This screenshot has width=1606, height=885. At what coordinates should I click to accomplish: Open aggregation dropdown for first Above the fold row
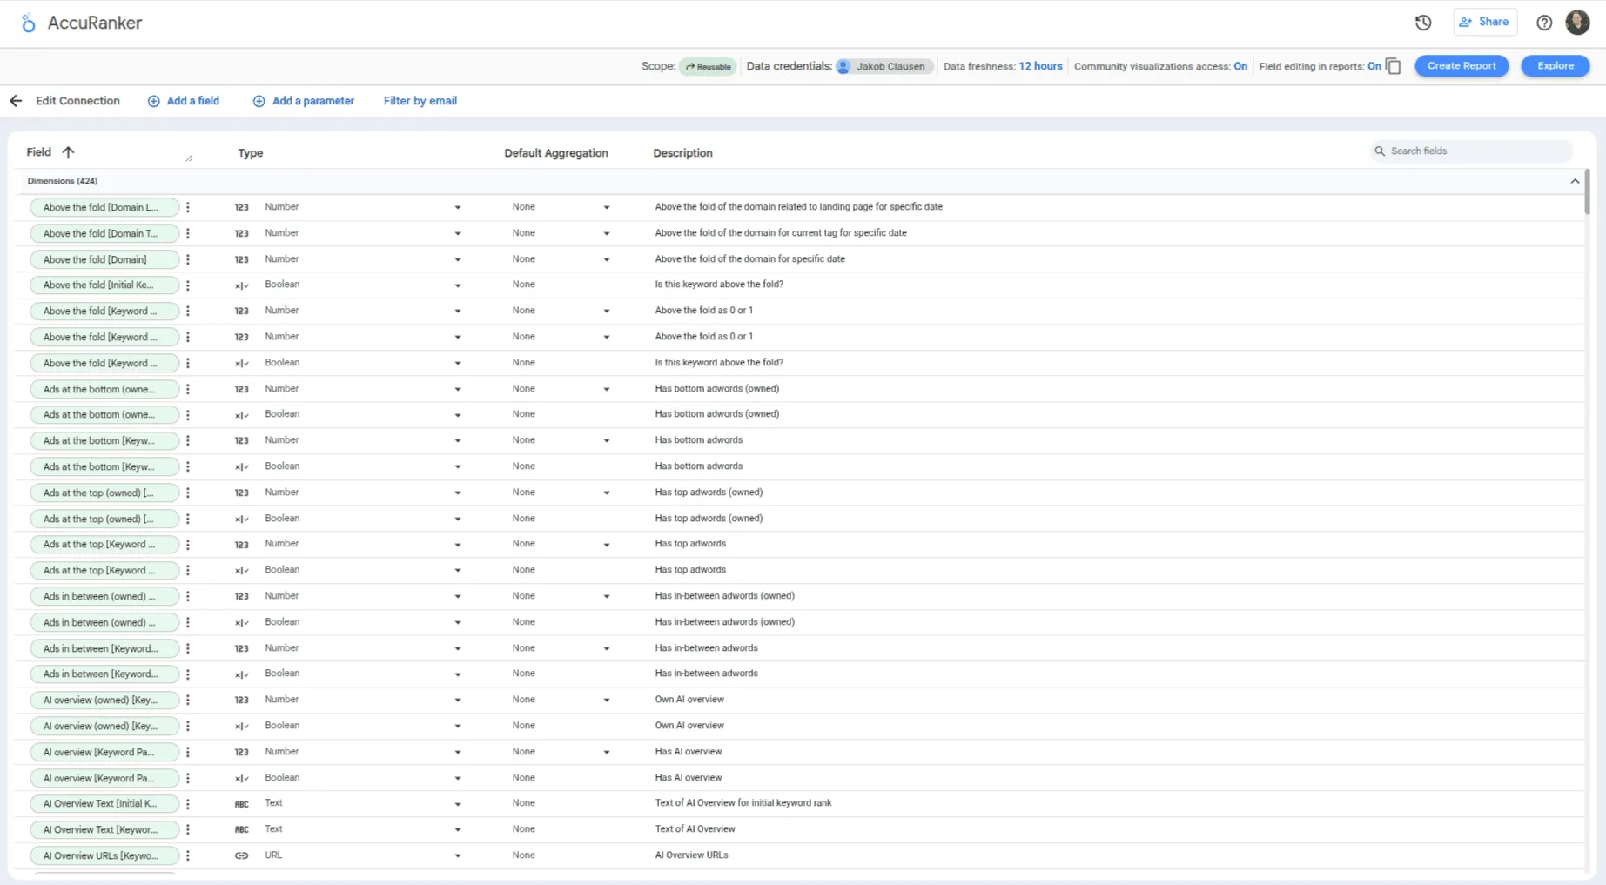click(607, 207)
